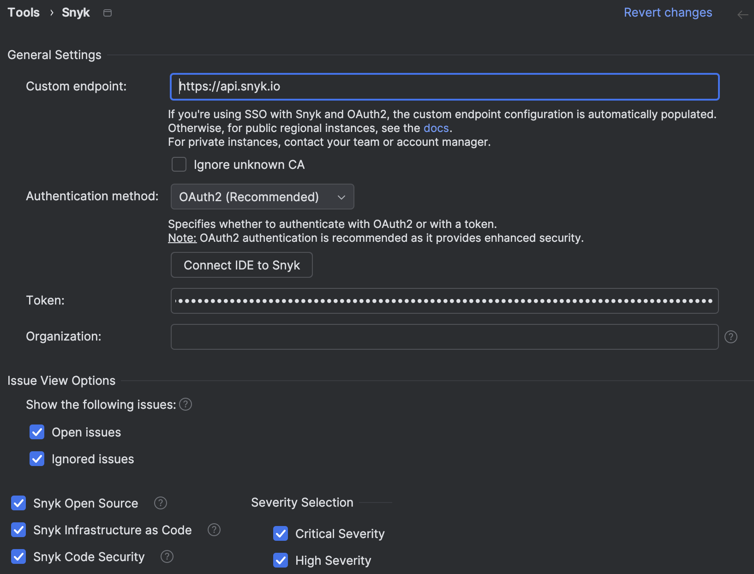Disable the Snyk Open Source checkbox

coord(18,503)
